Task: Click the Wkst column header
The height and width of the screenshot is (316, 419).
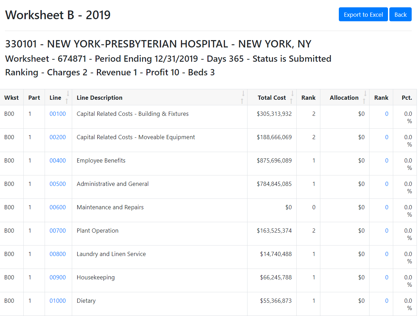Action: click(x=12, y=98)
